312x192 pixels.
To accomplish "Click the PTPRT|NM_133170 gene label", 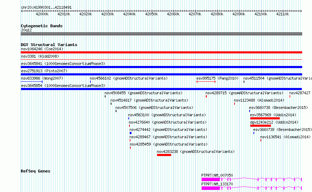I will coord(217,184).
